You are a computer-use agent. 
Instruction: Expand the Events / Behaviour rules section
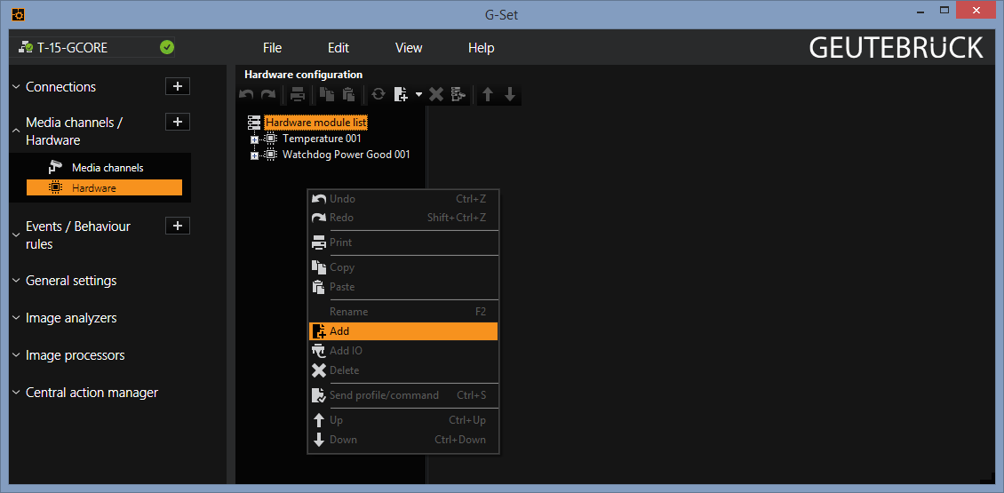tap(16, 235)
